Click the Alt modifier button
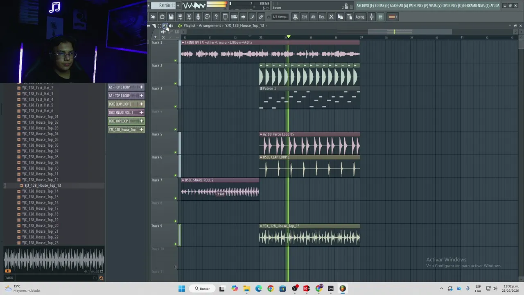This screenshot has height=295, width=524. point(313,17)
